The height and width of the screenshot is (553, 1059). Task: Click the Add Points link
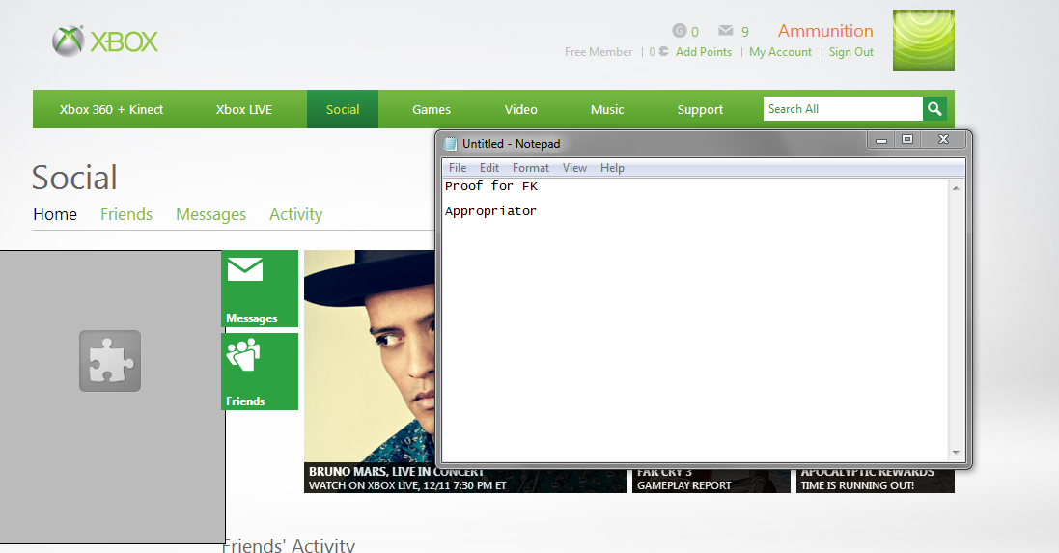click(x=703, y=52)
